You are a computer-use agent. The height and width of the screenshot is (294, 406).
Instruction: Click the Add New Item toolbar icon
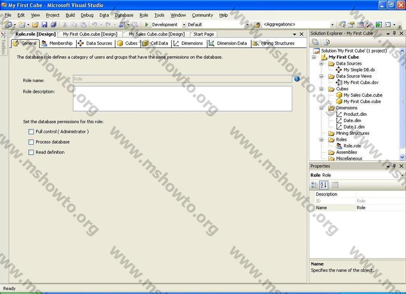tap(22, 25)
